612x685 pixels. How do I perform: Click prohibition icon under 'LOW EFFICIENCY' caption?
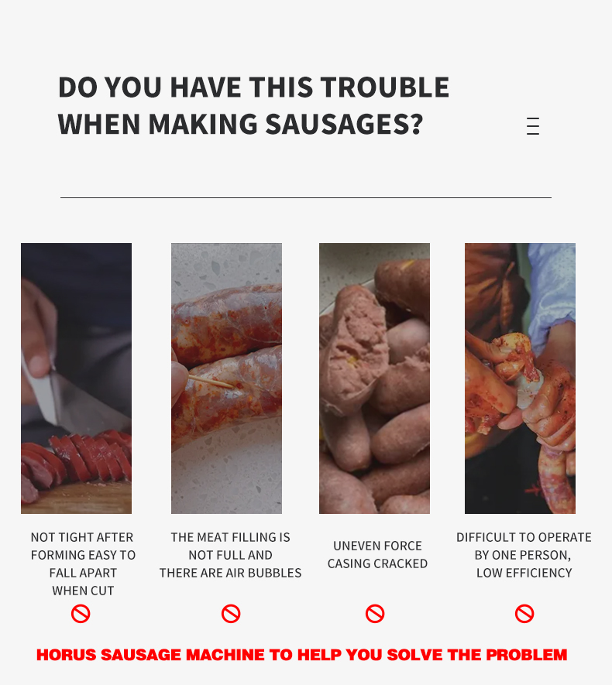[524, 613]
